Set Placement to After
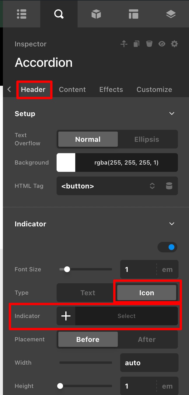The height and width of the screenshot is (395, 189). pos(147,340)
